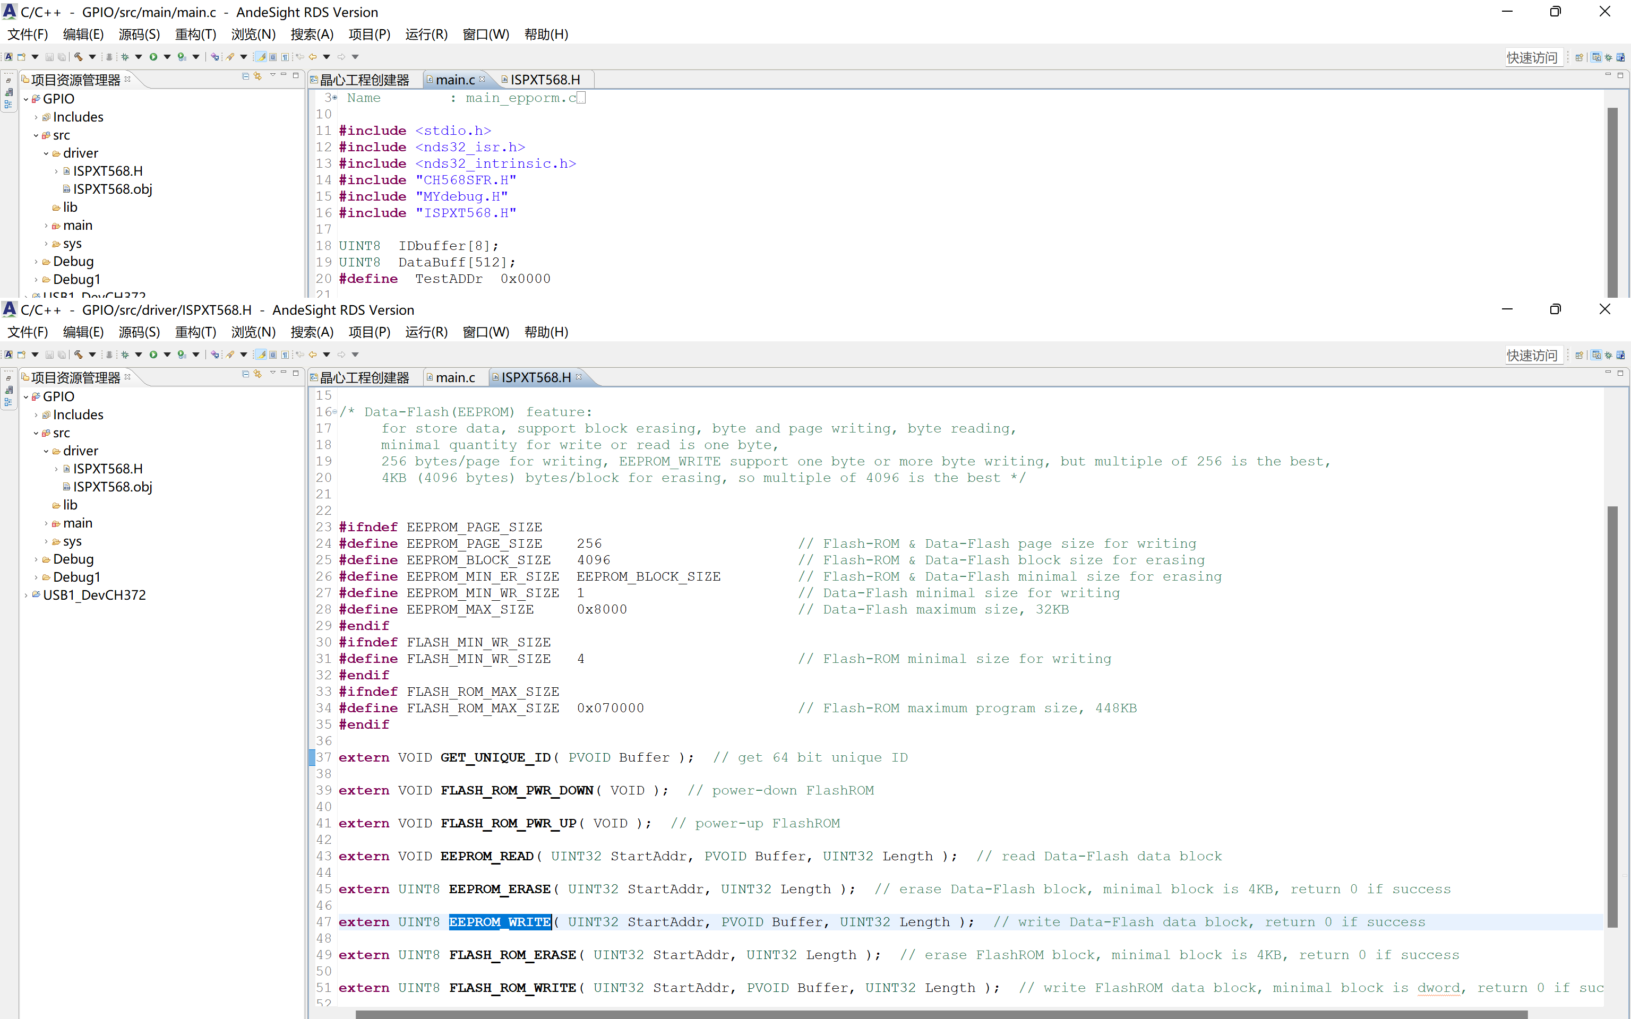This screenshot has height=1019, width=1631.
Task: Click green Run icon in main.c window toolbar
Action: [x=153, y=57]
